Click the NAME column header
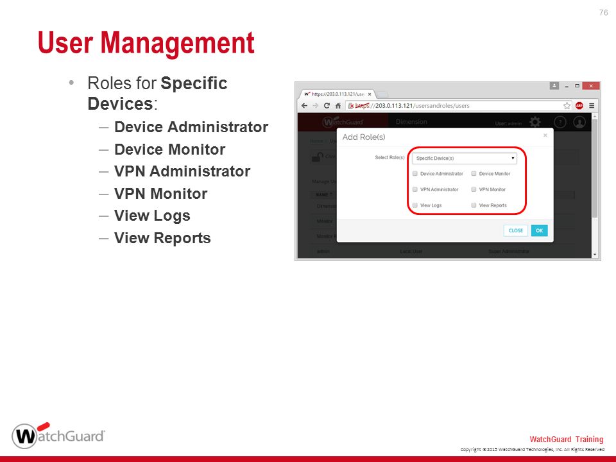The width and height of the screenshot is (616, 462). pyautogui.click(x=323, y=194)
